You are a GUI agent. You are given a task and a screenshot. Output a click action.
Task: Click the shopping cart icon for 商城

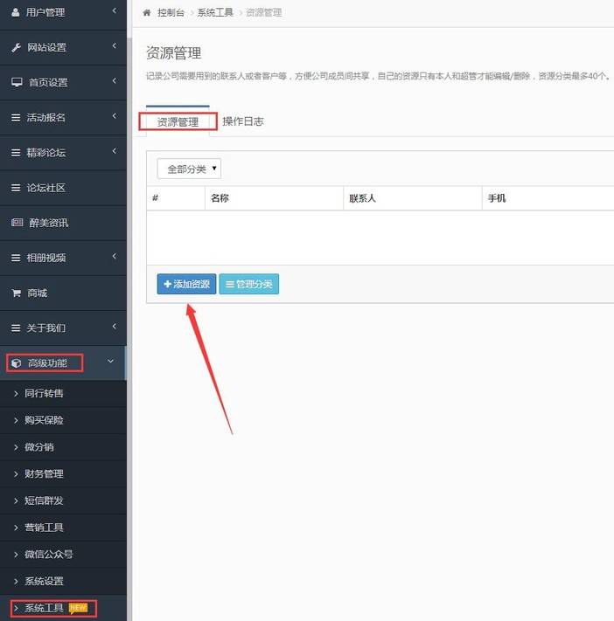point(16,293)
